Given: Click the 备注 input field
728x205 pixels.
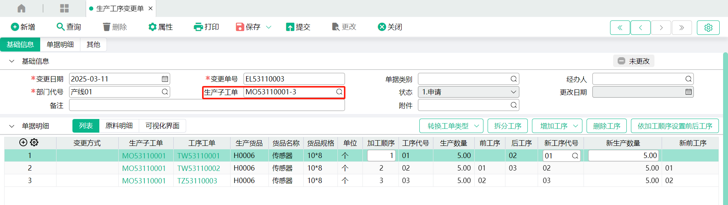Looking at the screenshot, I should coord(207,105).
